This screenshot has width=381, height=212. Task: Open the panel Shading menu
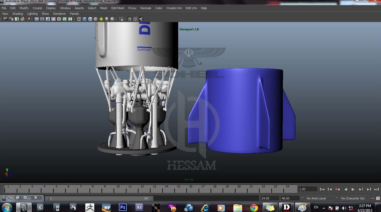18,14
